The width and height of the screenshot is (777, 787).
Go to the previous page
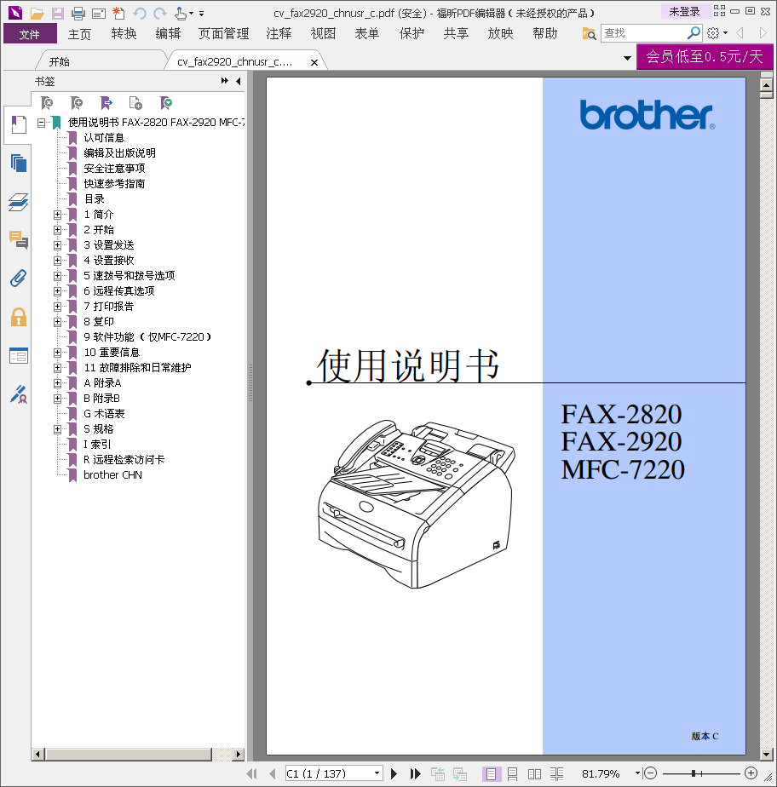click(273, 773)
